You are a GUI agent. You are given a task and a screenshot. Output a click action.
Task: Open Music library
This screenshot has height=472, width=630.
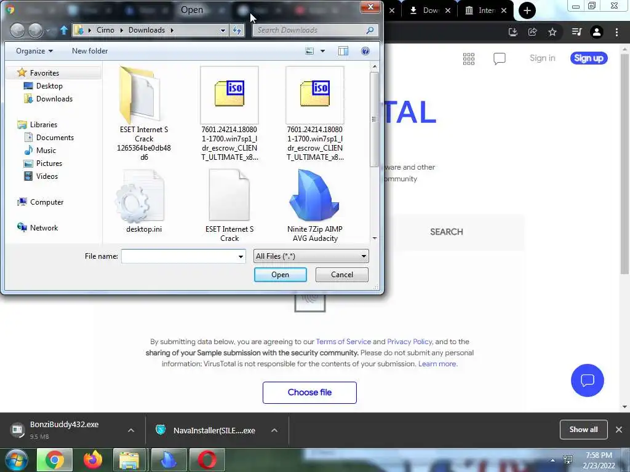click(x=46, y=150)
